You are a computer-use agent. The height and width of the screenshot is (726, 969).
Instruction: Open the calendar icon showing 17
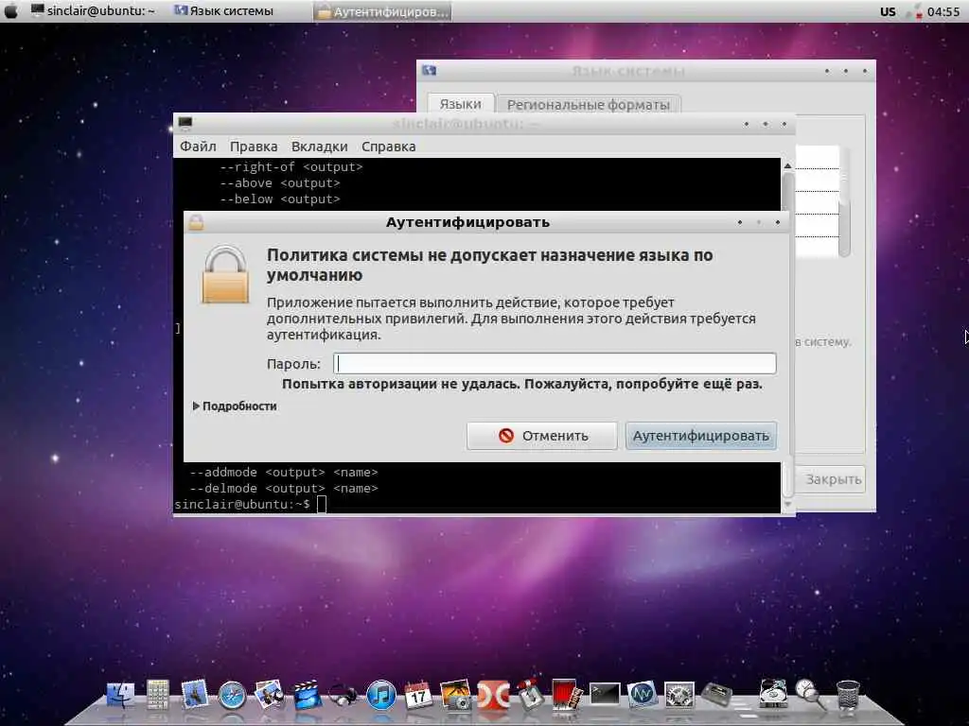[418, 695]
